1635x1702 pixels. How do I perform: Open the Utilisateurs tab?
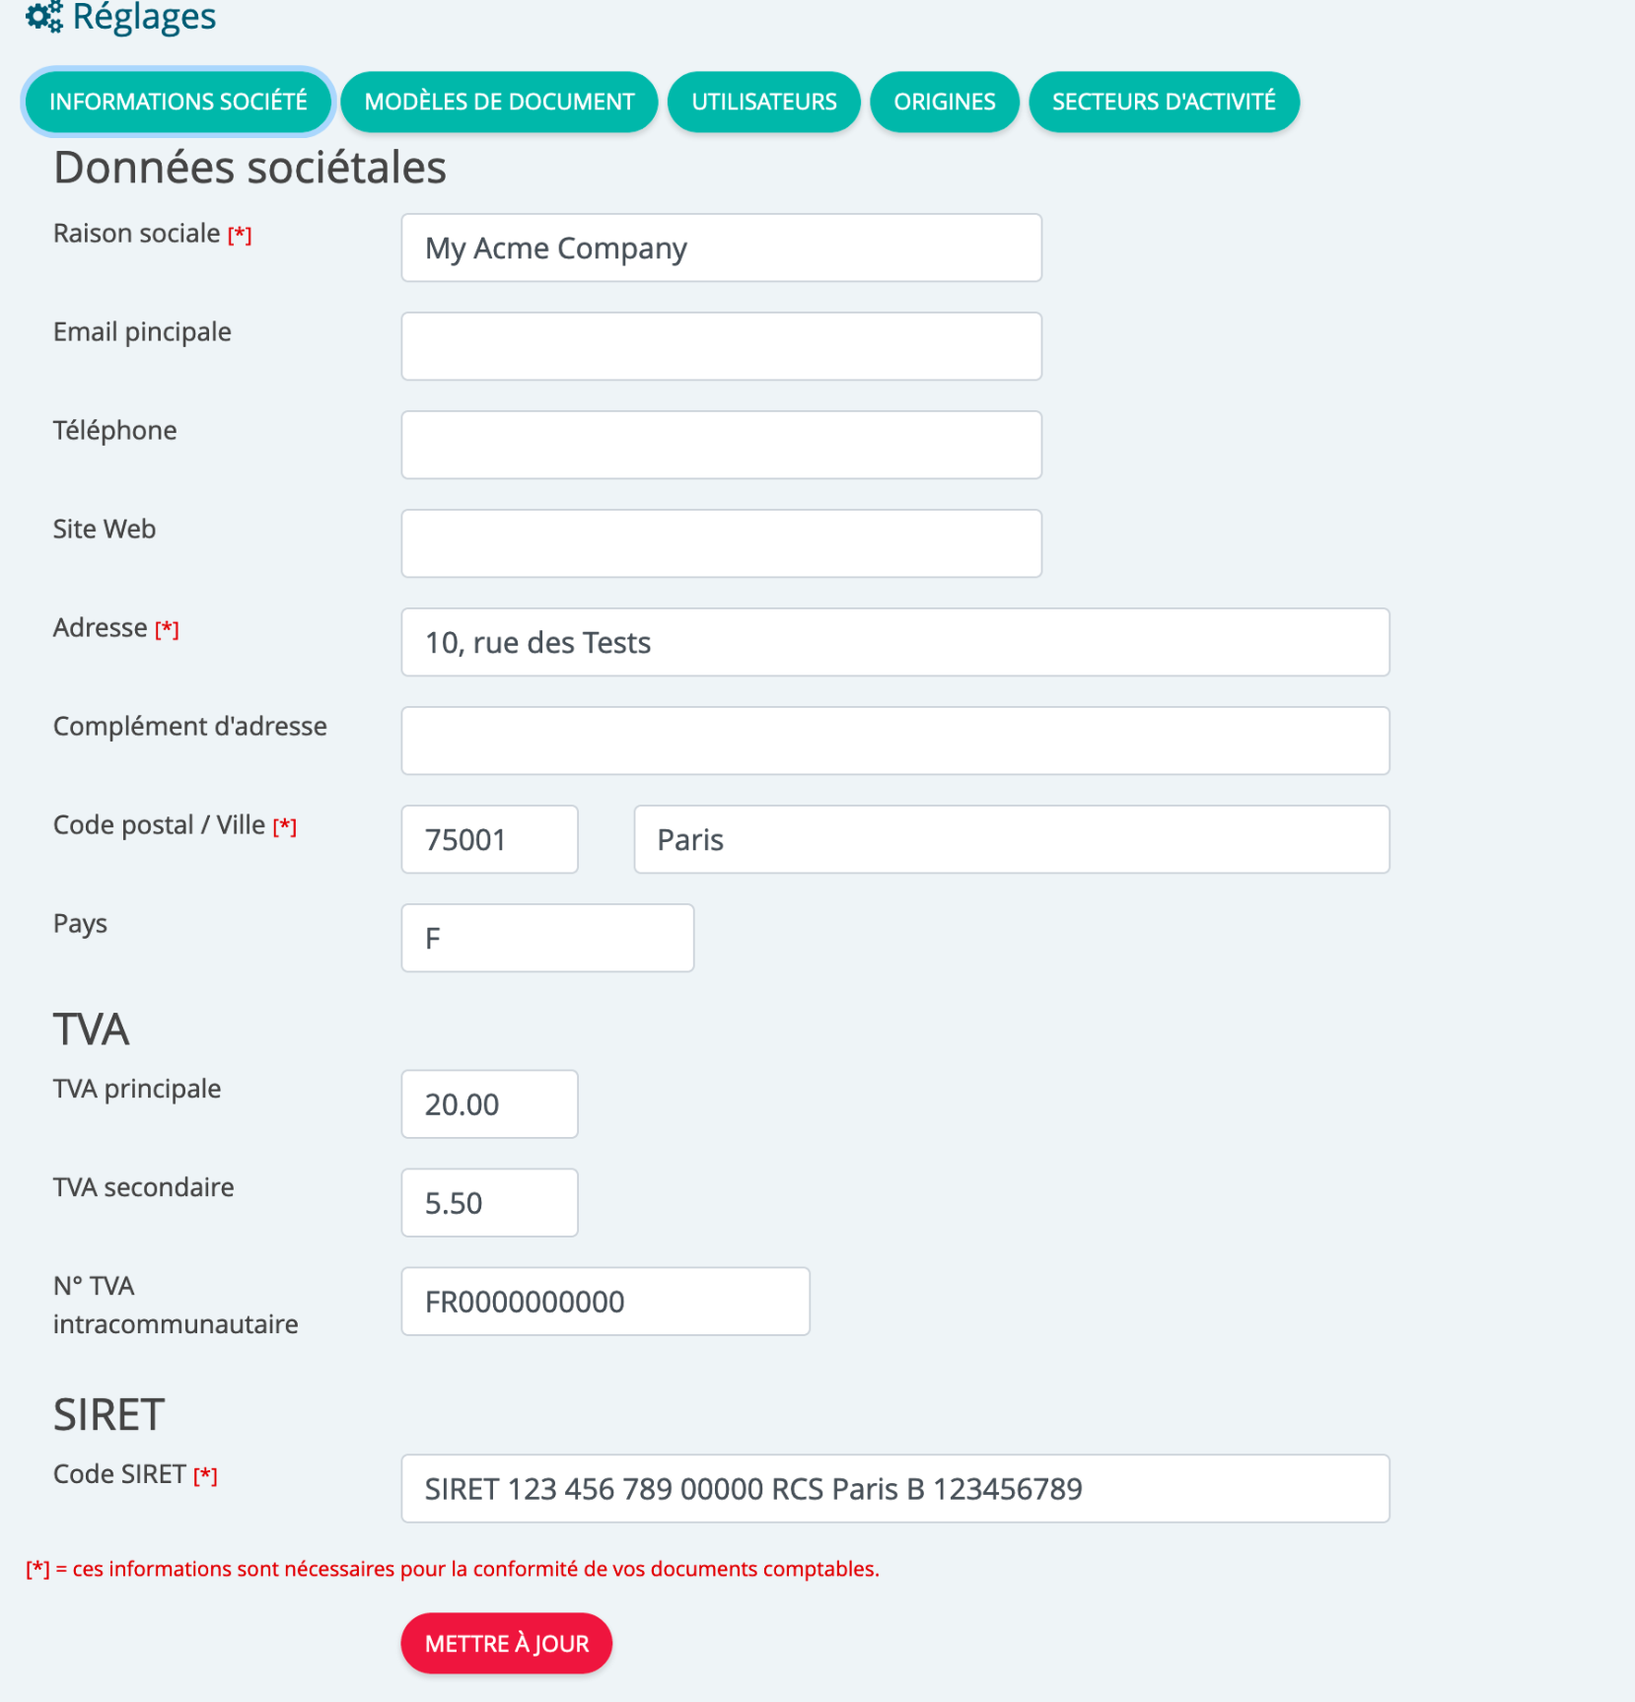click(x=764, y=102)
